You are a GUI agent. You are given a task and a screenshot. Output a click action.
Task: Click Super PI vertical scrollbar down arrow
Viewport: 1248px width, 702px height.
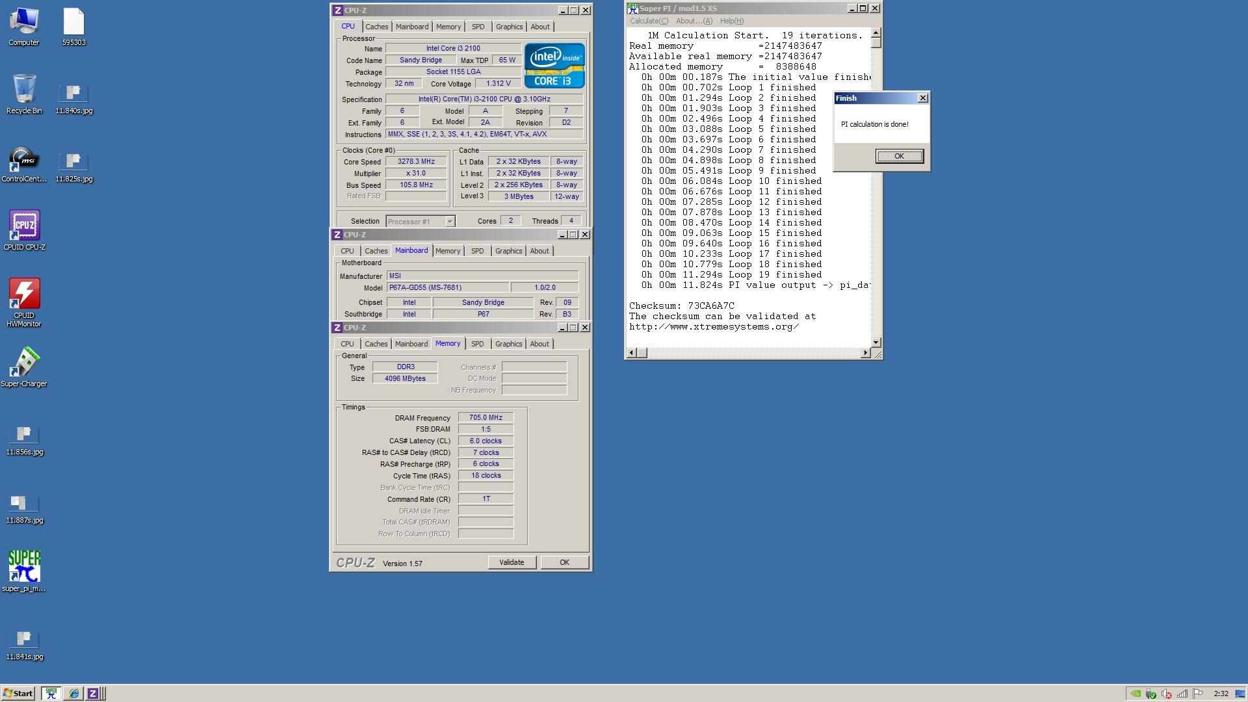pyautogui.click(x=876, y=342)
